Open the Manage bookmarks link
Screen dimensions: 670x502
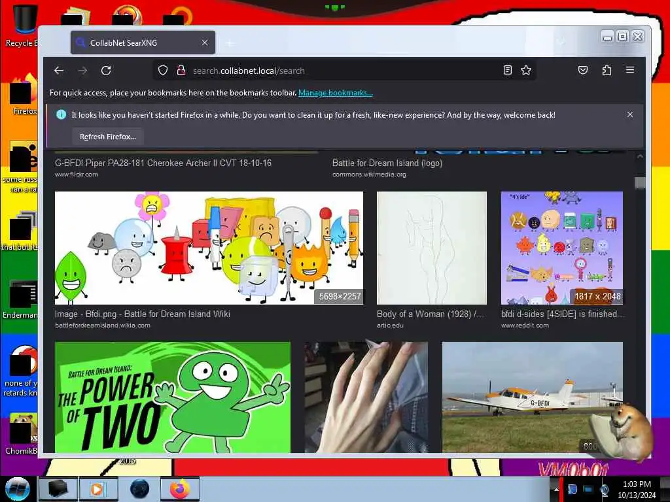tap(336, 93)
